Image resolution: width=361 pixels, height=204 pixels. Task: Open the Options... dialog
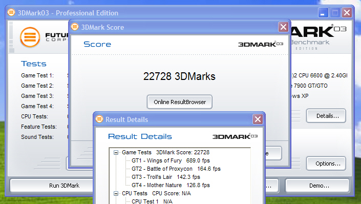tap(326, 164)
